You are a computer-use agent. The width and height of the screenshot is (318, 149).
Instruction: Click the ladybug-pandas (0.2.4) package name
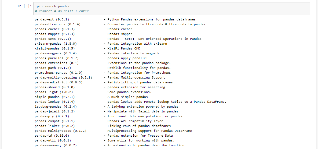56,107
